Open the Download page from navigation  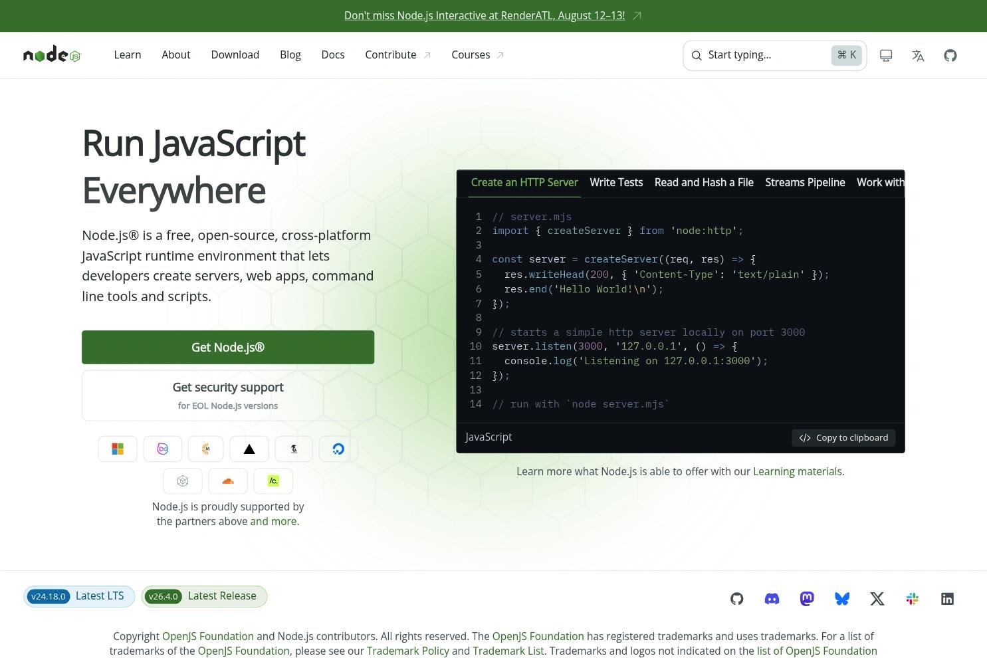pyautogui.click(x=235, y=55)
